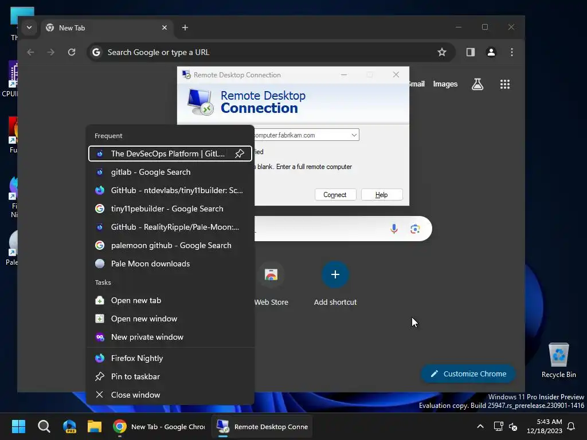Open the Images link
Image resolution: width=587 pixels, height=440 pixels.
(x=445, y=84)
